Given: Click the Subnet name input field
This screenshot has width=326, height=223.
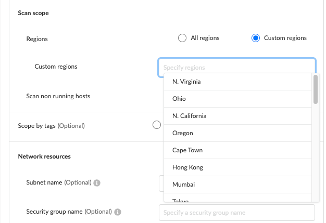Looking at the screenshot, I should (161, 183).
